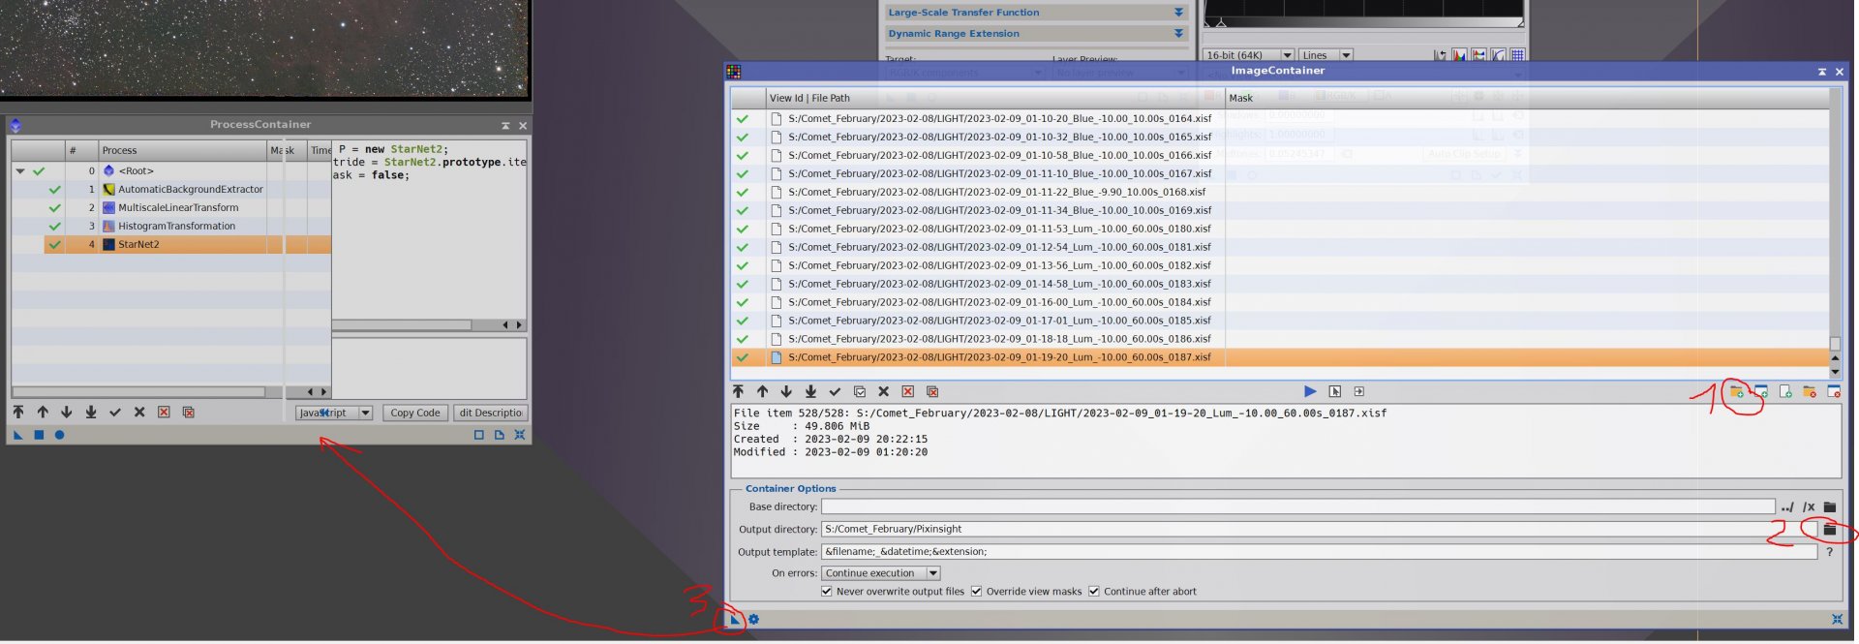This screenshot has height=644, width=1859.
Task: Click inside Output template field
Action: [1319, 551]
